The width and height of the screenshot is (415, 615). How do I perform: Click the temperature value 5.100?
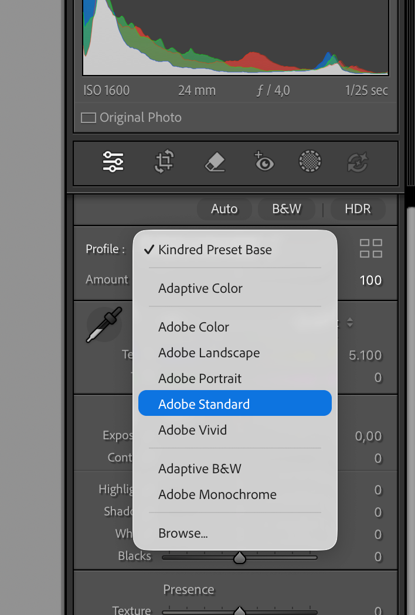[365, 356]
